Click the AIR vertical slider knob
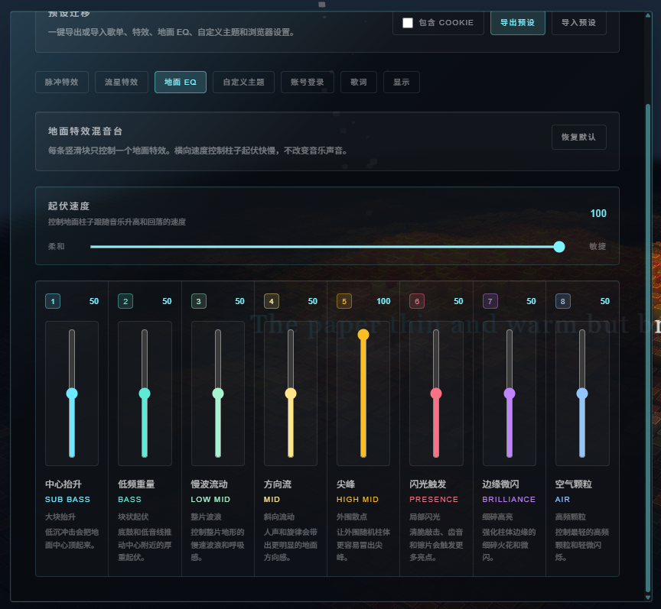Image resolution: width=661 pixels, height=609 pixels. [582, 394]
